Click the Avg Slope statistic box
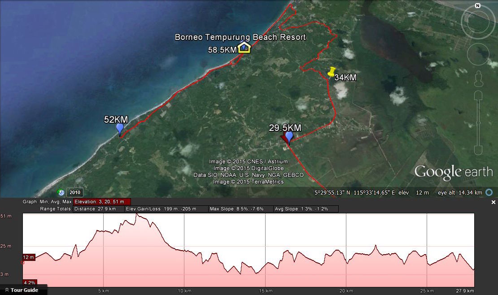Image resolution: width=498 pixels, height=295 pixels. click(x=306, y=209)
